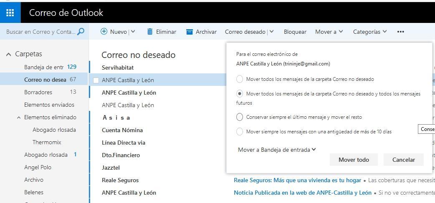Collapse the Carpetas section
The image size is (435, 203).
[9, 54]
